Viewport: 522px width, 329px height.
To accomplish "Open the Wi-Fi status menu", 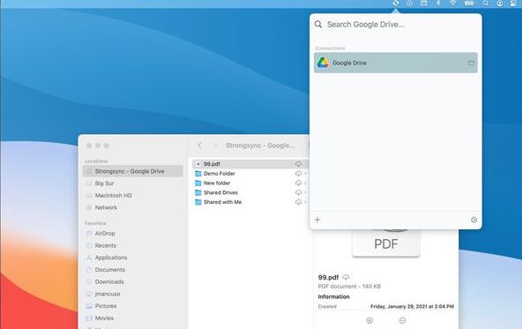I will tap(453, 4).
